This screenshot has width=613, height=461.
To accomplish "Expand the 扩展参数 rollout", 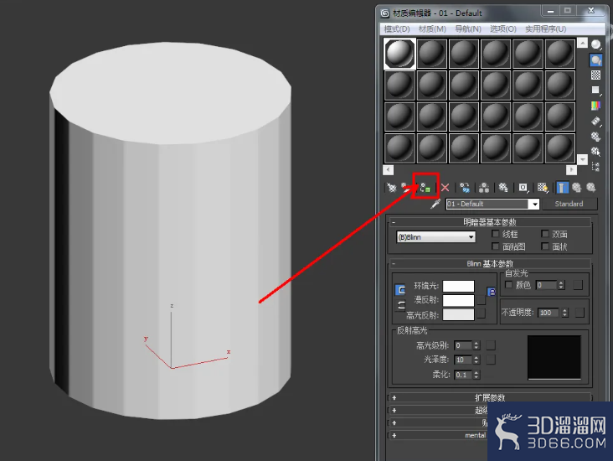I will point(490,397).
